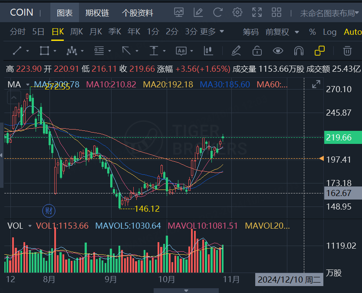Toggle the magnet snap tool
The width and height of the screenshot is (362, 293).
tap(299, 51)
